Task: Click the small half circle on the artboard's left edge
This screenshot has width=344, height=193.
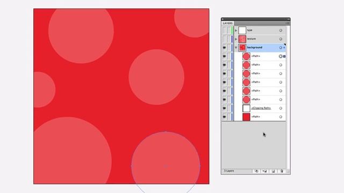Action: (45, 90)
